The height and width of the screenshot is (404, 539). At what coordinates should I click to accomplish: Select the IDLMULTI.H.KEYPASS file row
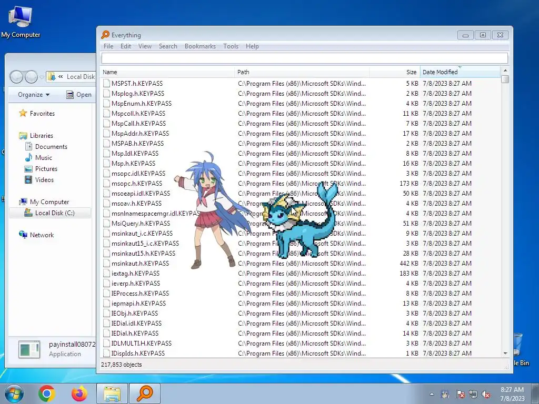301,343
